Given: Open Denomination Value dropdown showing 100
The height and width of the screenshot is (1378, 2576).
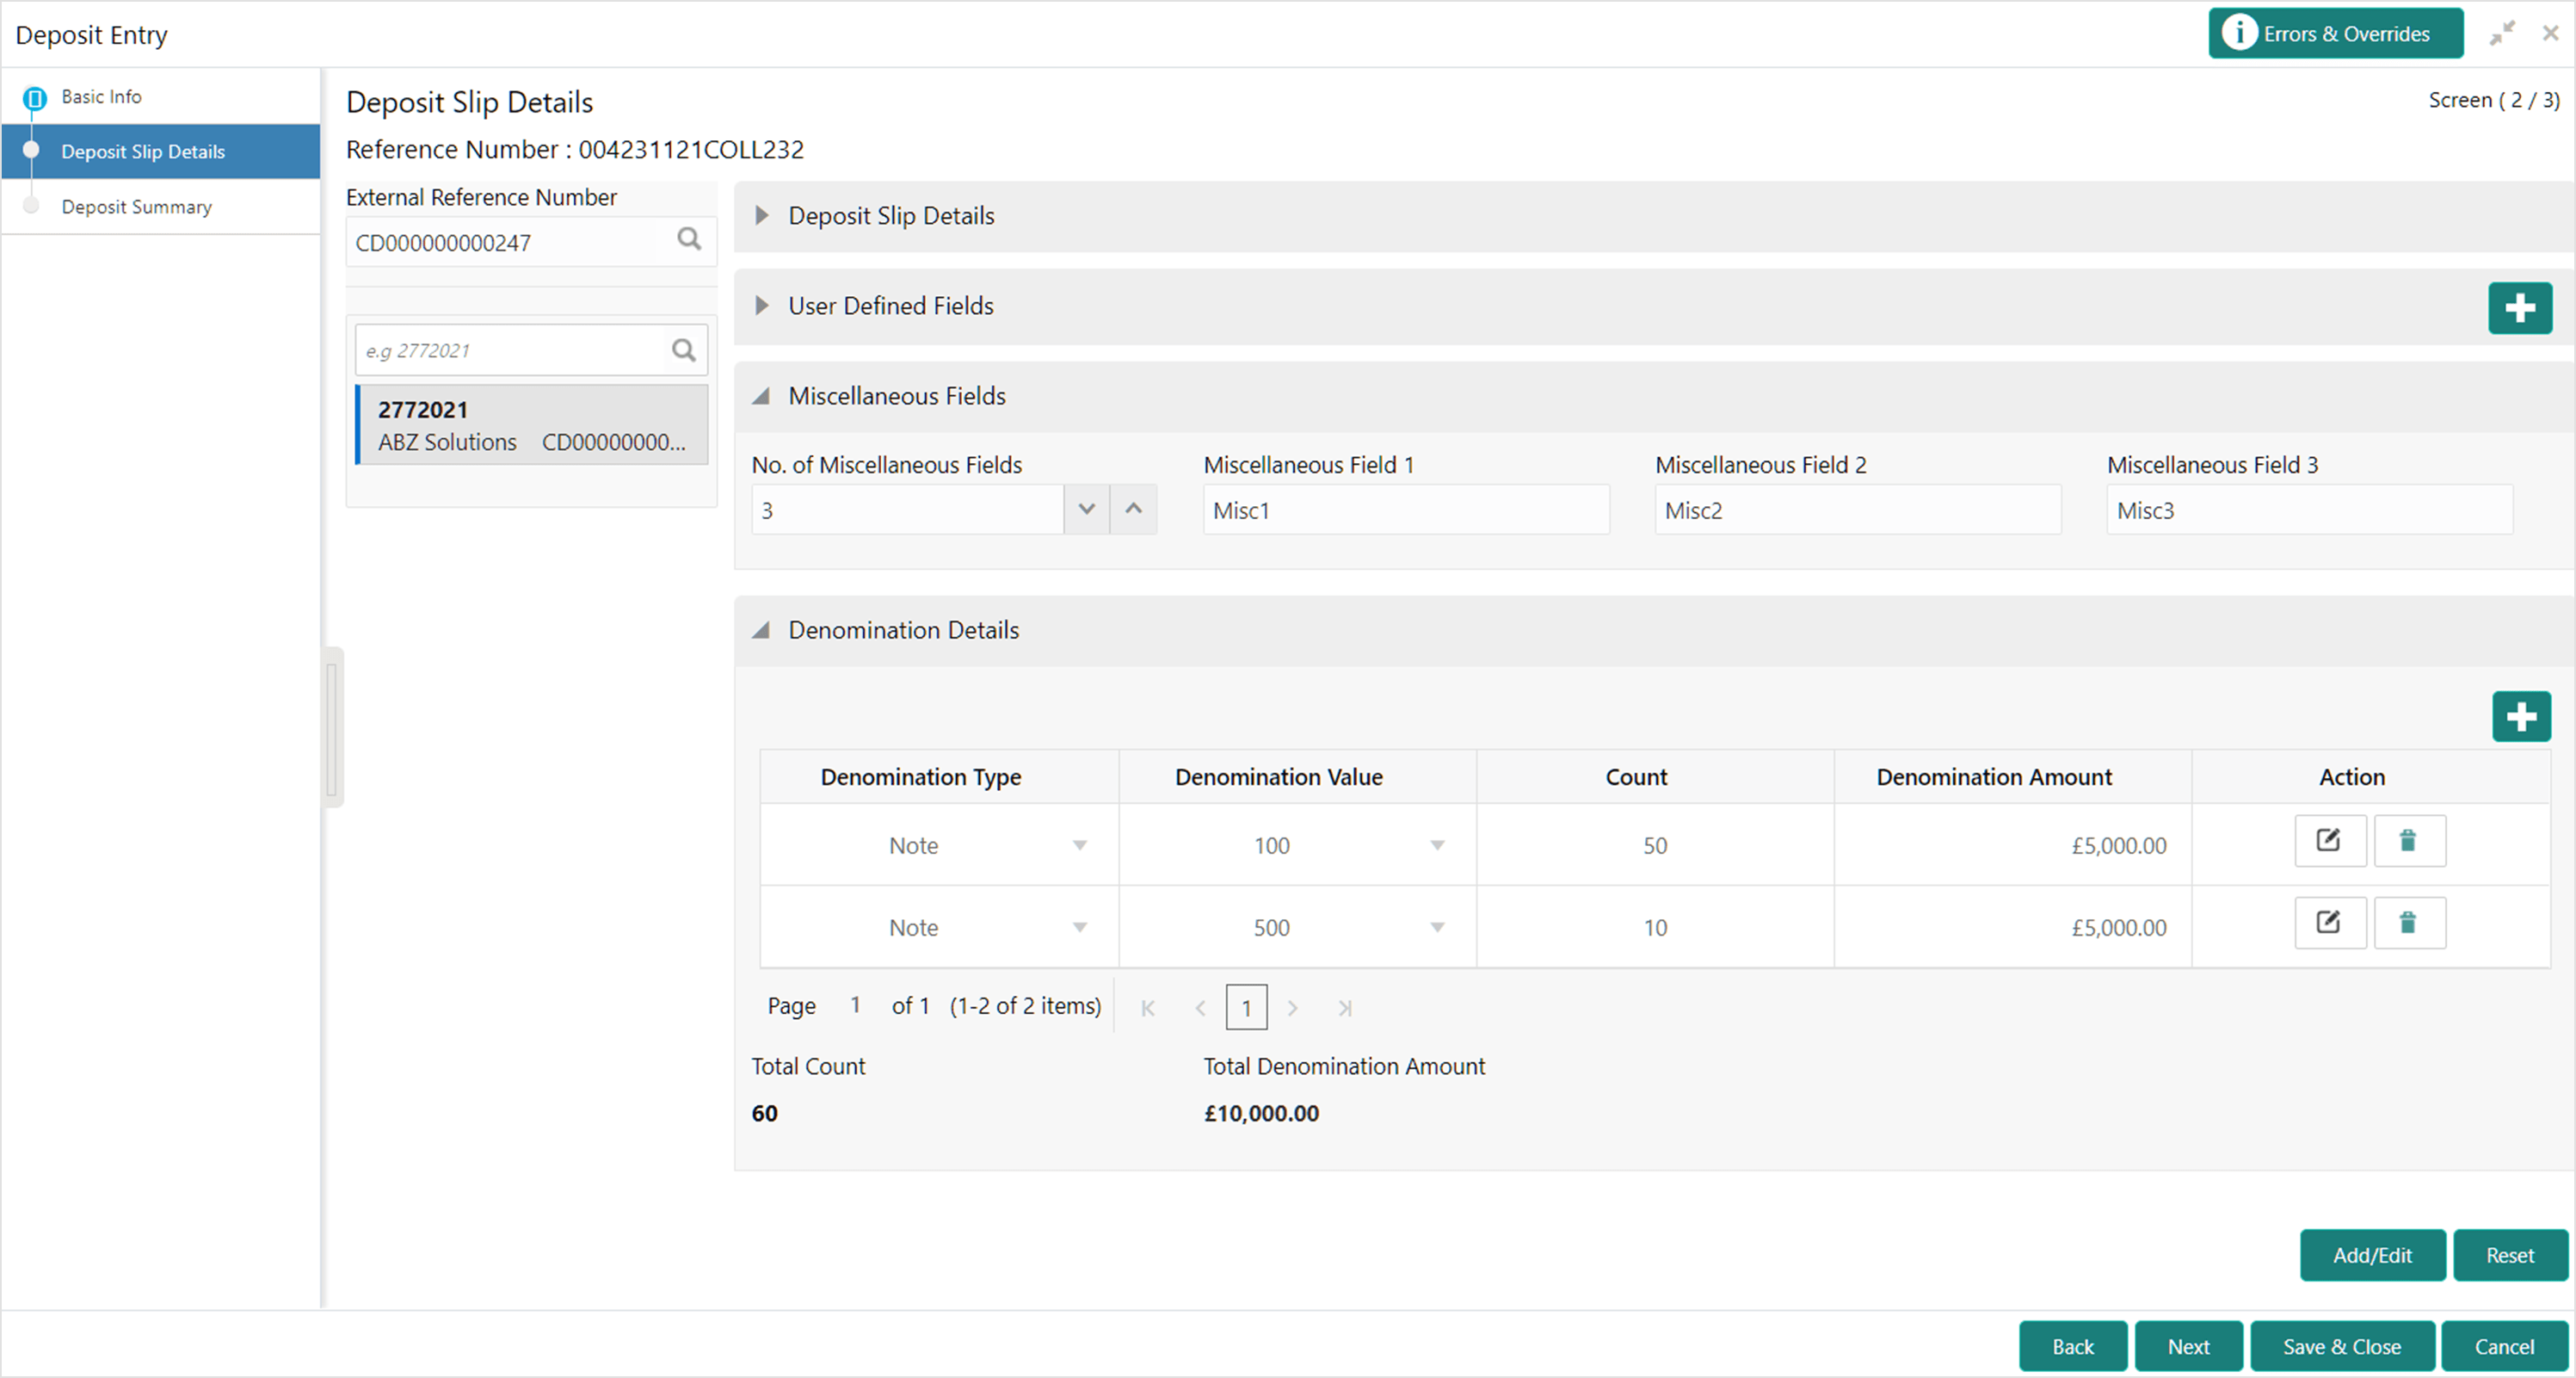Looking at the screenshot, I should 1437,845.
